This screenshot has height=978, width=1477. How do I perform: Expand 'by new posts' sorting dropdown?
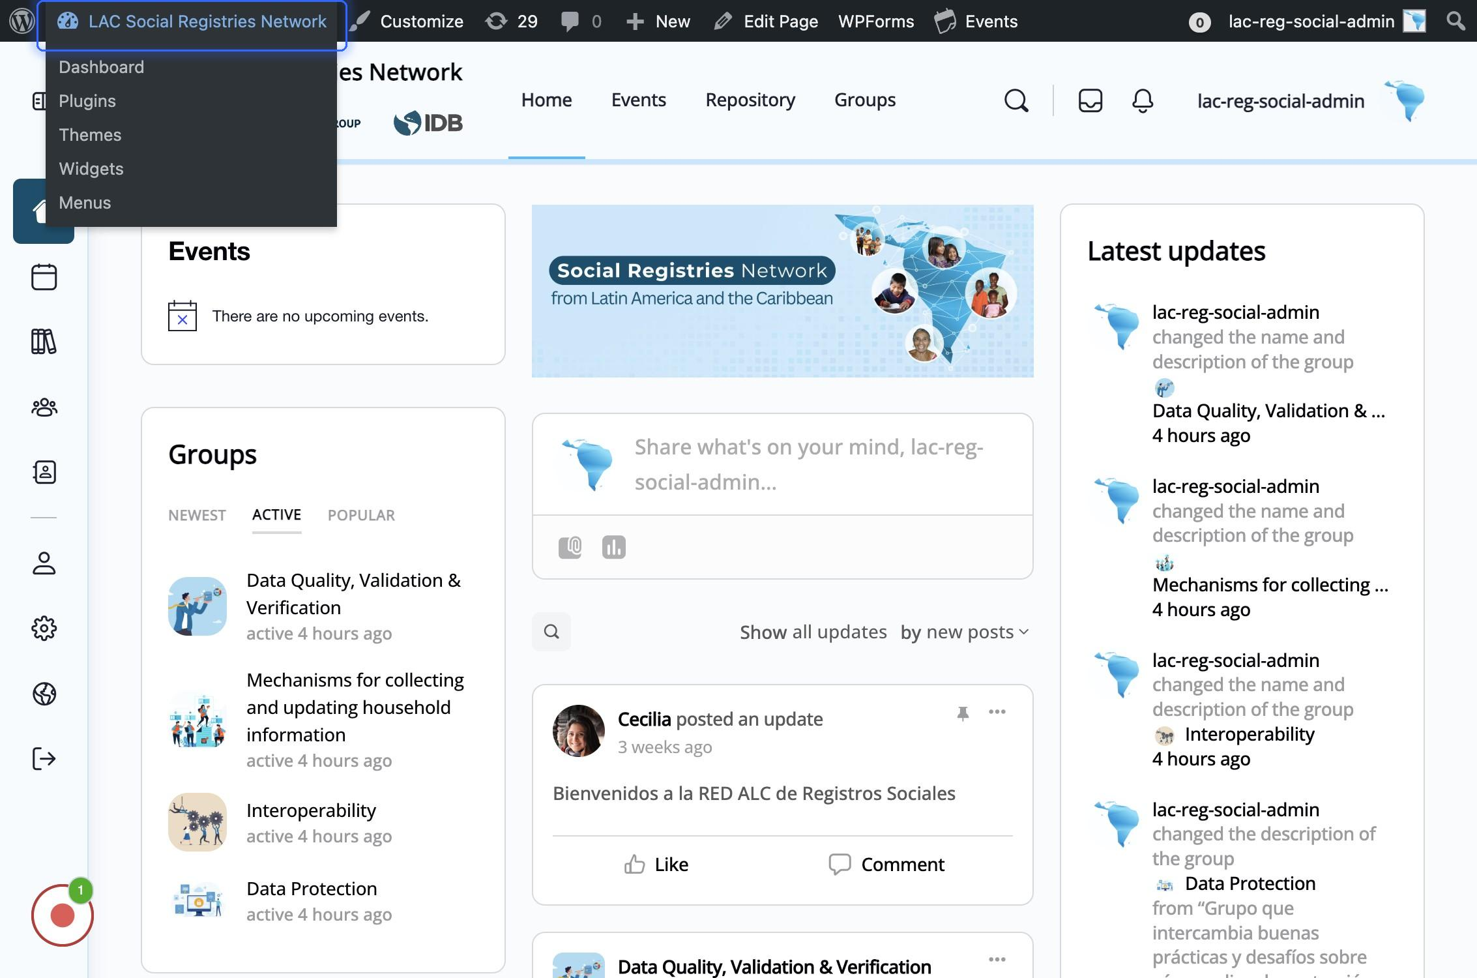click(965, 632)
